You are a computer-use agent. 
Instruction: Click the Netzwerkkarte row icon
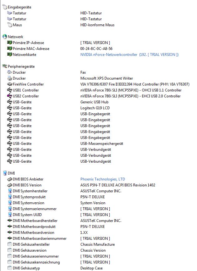(9, 54)
